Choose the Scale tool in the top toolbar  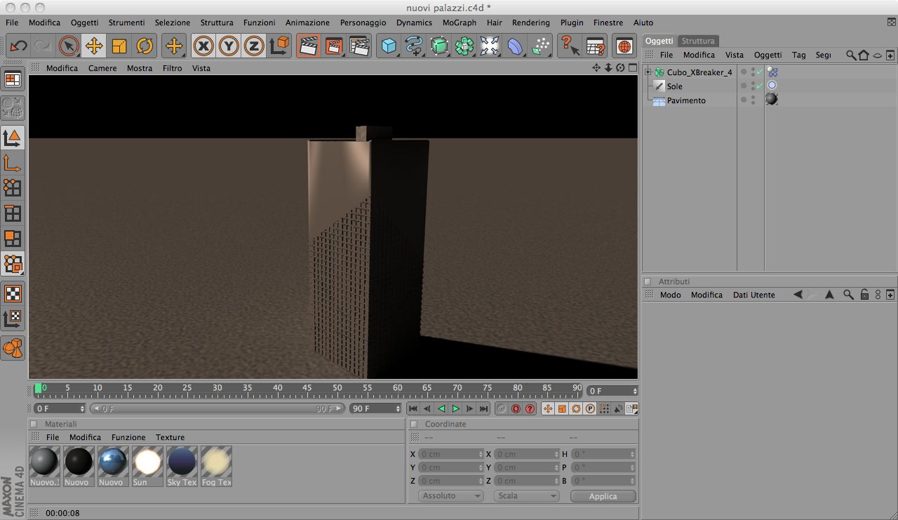coord(119,46)
